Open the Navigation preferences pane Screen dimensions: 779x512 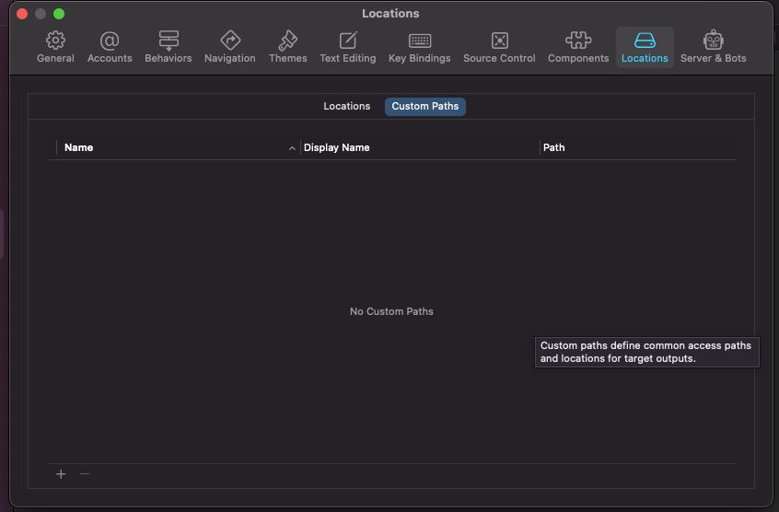point(230,48)
